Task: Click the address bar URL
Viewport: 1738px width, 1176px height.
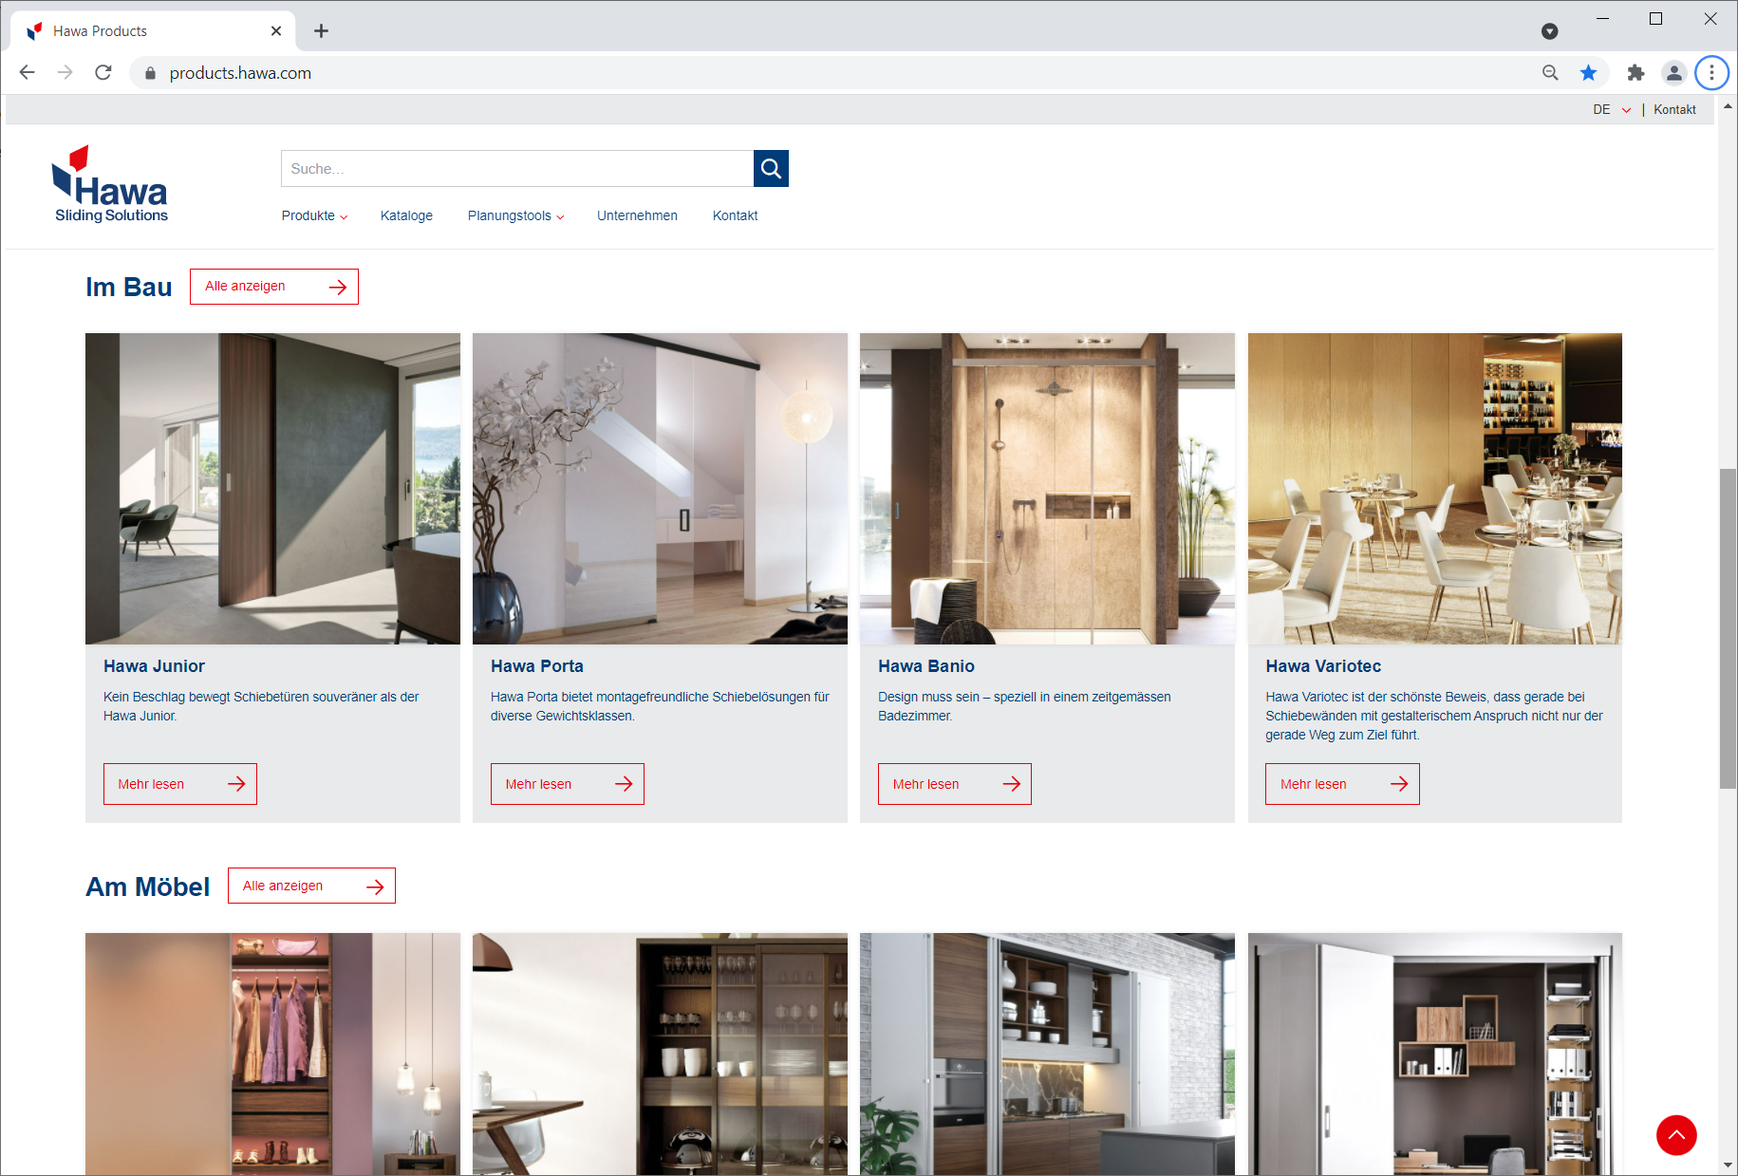Action: pyautogui.click(x=240, y=73)
